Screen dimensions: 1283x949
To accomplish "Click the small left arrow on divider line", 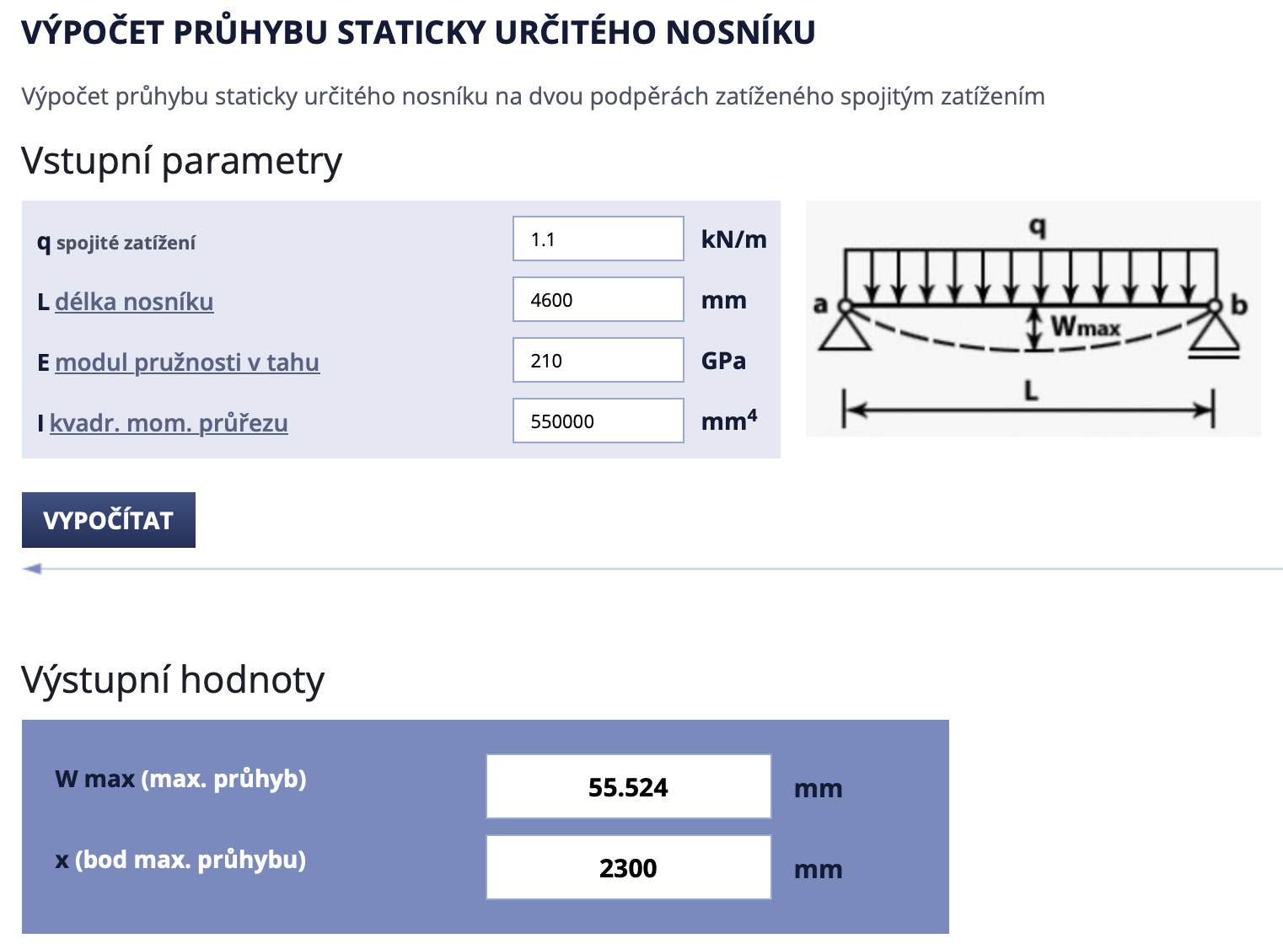I will coord(33,569).
